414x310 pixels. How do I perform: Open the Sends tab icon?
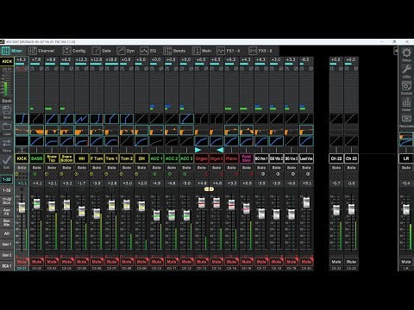pyautogui.click(x=167, y=51)
